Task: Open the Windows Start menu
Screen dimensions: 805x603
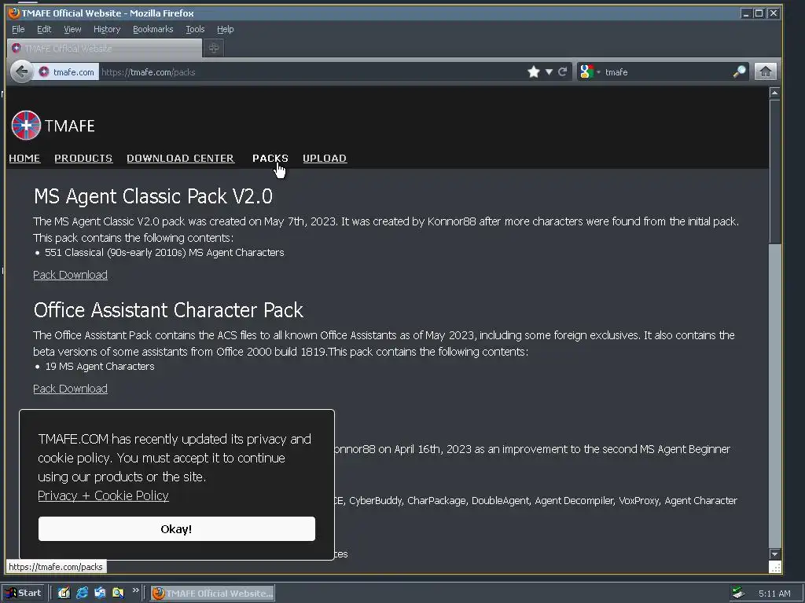Action: pyautogui.click(x=24, y=594)
